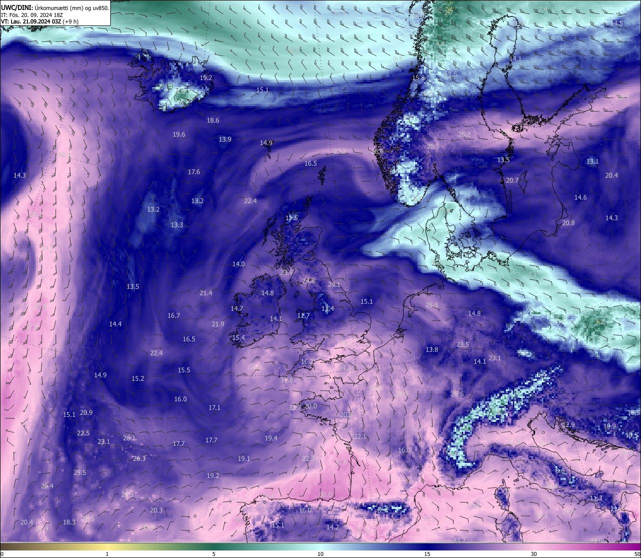Click colorbar label 1
The height and width of the screenshot is (558, 641).
[x=107, y=554]
